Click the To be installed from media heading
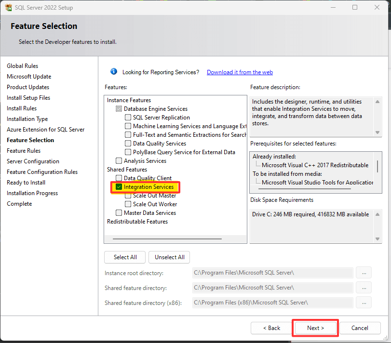The width and height of the screenshot is (391, 343). [x=287, y=174]
